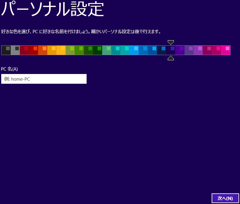This screenshot has height=204, width=240.
Task: Click the top selection arrow marker
Action: click(x=171, y=42)
